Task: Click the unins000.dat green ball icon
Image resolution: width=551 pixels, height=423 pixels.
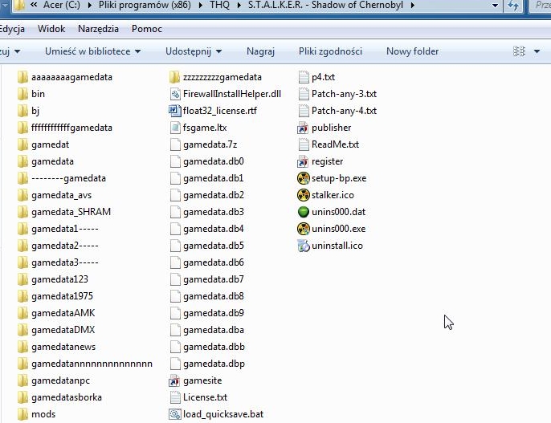Action: coord(304,212)
